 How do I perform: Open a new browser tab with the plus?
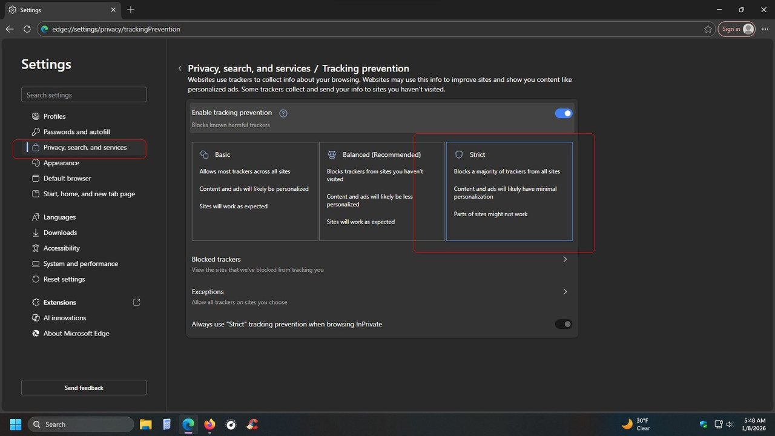(131, 10)
